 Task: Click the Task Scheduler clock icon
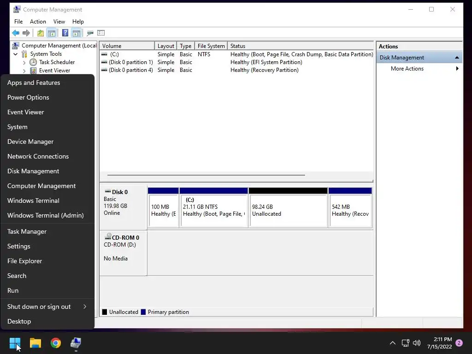coord(33,62)
